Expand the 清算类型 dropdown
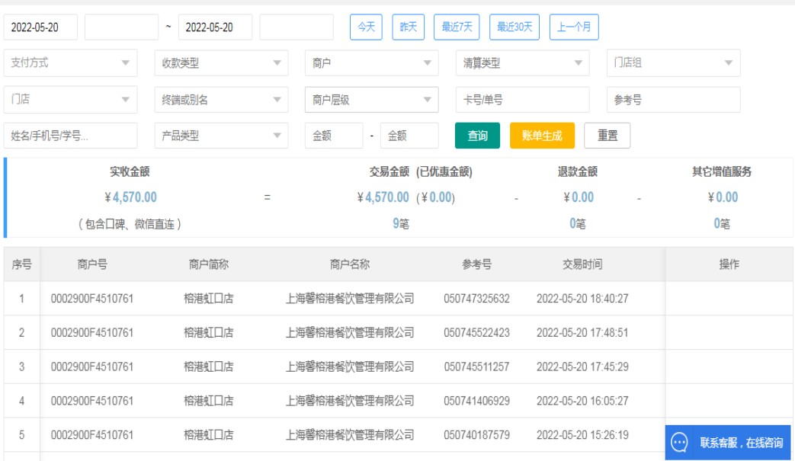This screenshot has width=795, height=461. point(522,63)
